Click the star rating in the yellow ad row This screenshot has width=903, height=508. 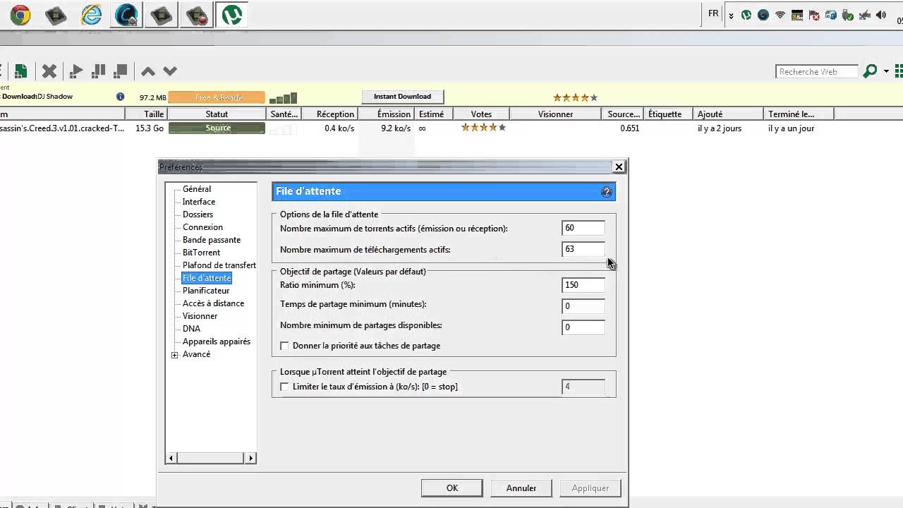[575, 97]
